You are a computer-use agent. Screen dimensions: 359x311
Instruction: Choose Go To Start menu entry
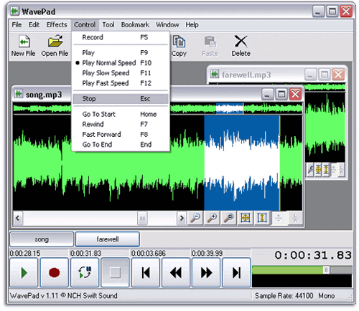click(x=121, y=114)
